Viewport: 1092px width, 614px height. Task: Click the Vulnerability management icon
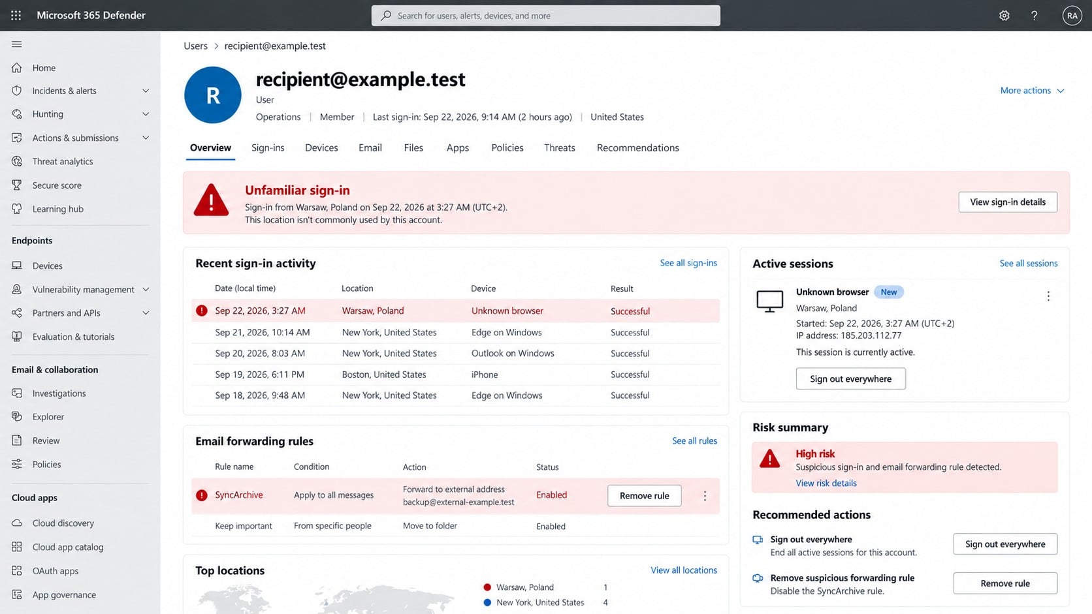pyautogui.click(x=17, y=289)
